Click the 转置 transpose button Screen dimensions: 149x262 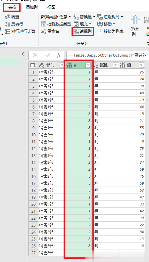click(x=12, y=17)
